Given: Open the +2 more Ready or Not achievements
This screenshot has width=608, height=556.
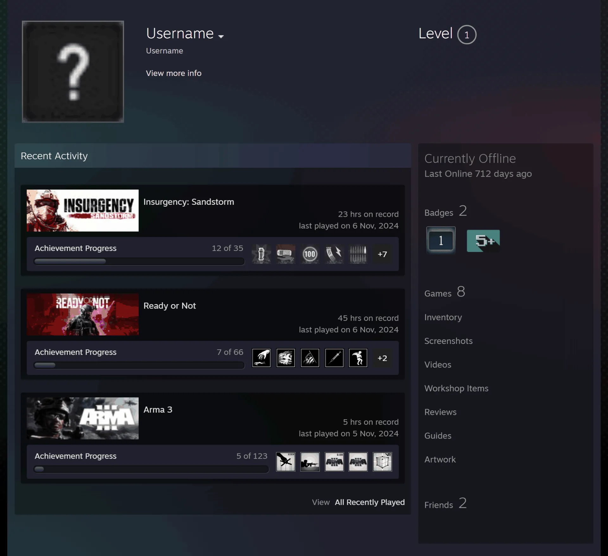Looking at the screenshot, I should [x=382, y=358].
